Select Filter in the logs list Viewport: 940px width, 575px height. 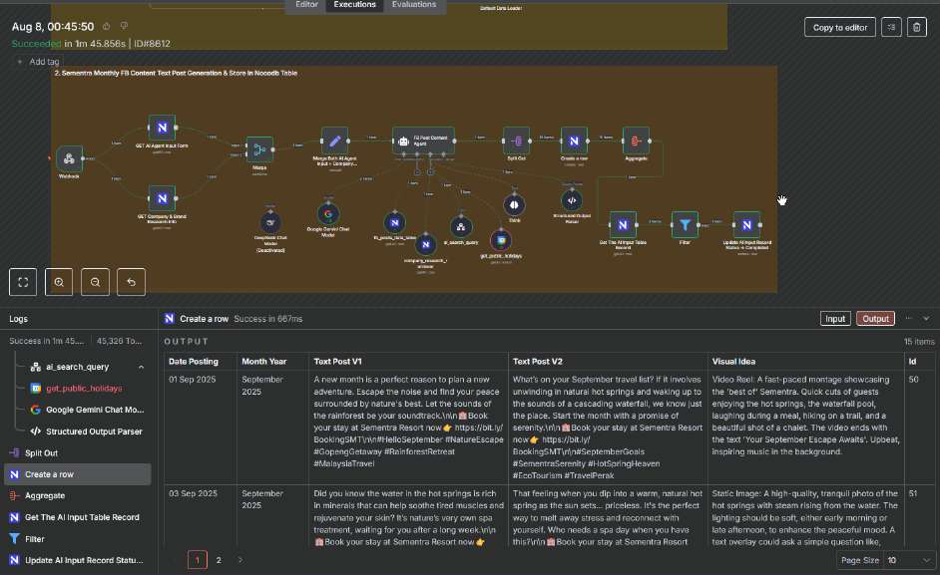77,539
